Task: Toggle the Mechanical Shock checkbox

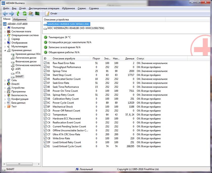Action: pyautogui.click(x=45, y=106)
